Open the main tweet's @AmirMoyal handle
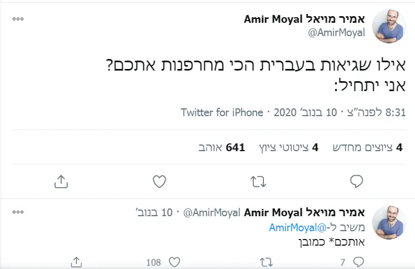415x269 pixels. (336, 32)
